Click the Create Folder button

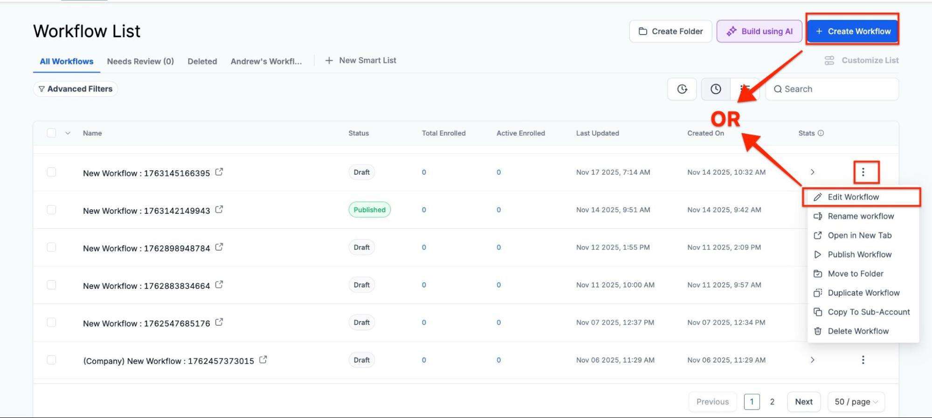pyautogui.click(x=670, y=31)
